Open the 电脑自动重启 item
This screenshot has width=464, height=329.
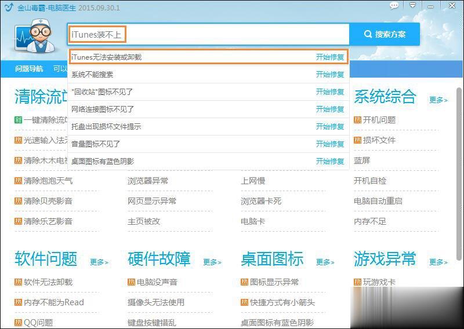(378, 201)
